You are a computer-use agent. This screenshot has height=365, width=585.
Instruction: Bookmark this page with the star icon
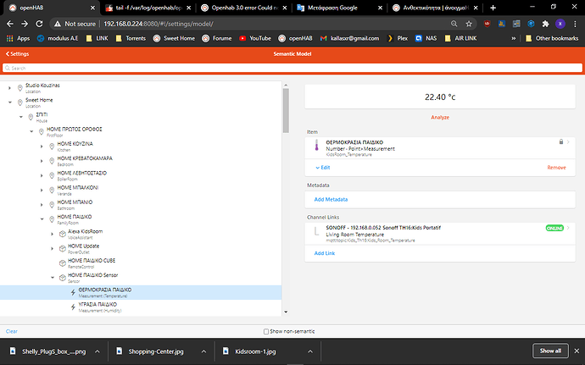click(x=469, y=24)
